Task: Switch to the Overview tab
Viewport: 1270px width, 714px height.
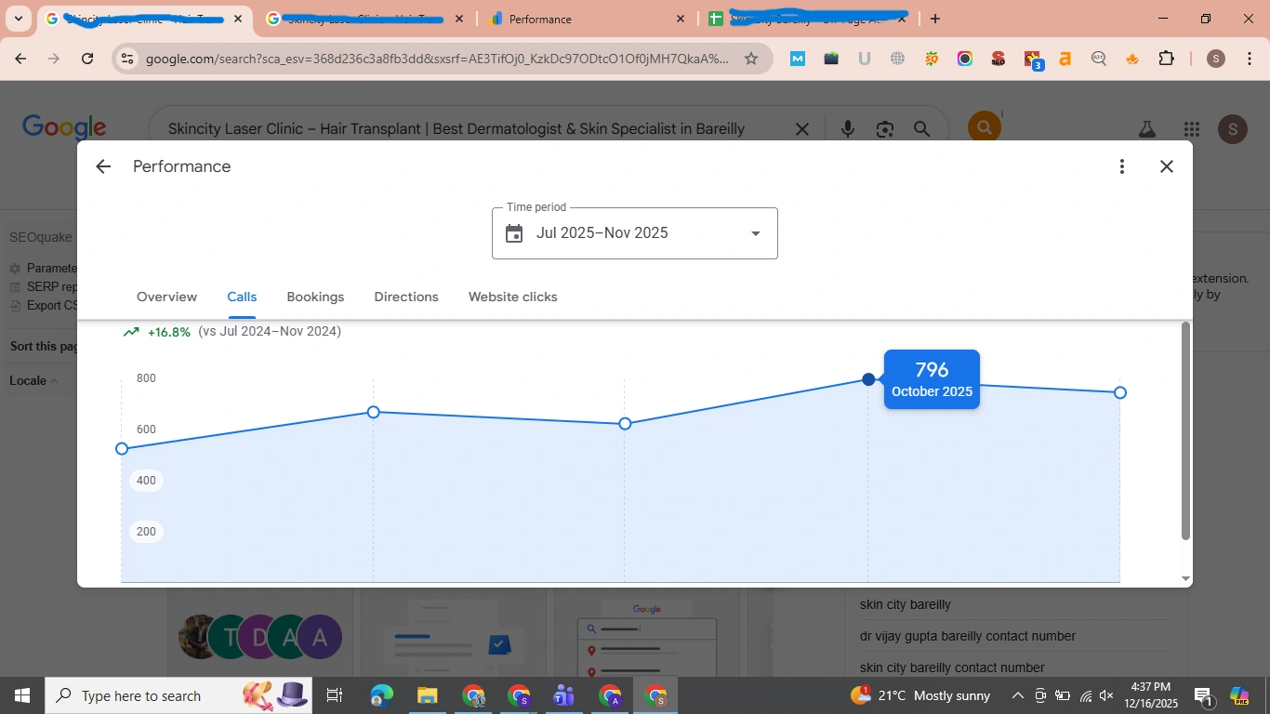Action: (x=166, y=297)
